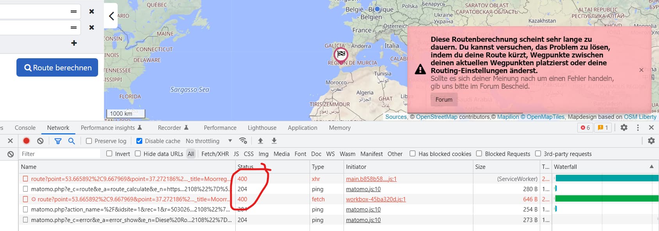This screenshot has height=231, width=659.
Task: Click the export HAR download icon
Action: tap(274, 141)
